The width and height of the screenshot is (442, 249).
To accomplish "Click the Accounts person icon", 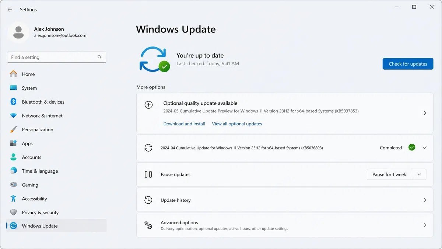I will click(x=14, y=157).
